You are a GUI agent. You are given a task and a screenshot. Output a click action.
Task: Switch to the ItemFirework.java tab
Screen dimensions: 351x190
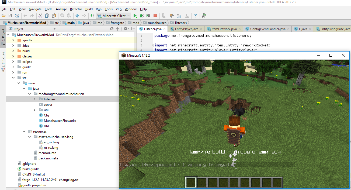224,29
